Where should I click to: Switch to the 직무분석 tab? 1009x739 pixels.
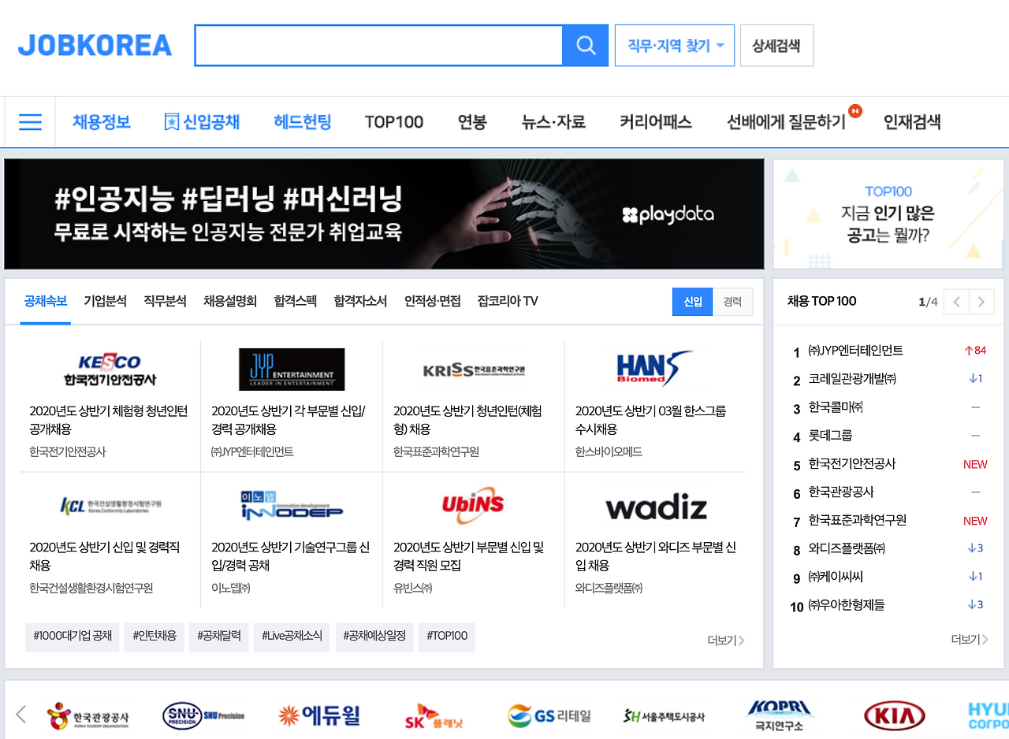coord(165,301)
